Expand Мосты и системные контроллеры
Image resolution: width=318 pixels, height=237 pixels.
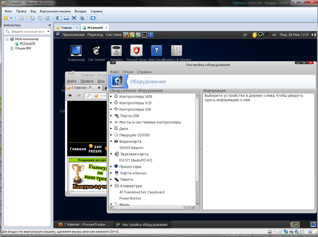[111, 122]
